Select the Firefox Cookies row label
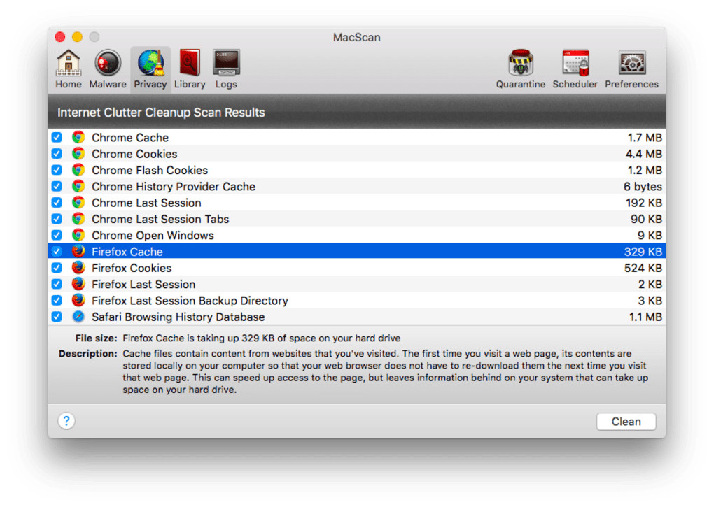This screenshot has height=507, width=714. coord(132,269)
